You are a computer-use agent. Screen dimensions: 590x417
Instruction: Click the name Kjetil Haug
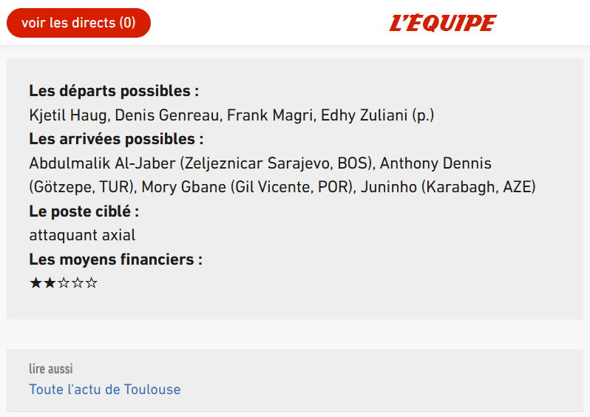coord(69,115)
